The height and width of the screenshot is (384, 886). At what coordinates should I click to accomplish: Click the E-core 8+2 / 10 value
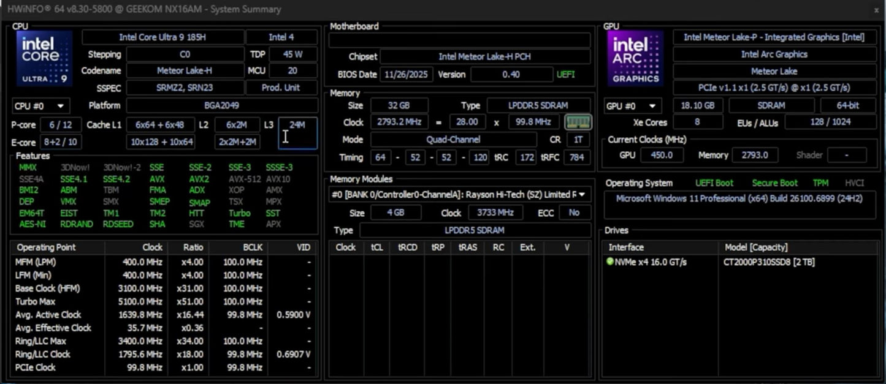coord(61,142)
